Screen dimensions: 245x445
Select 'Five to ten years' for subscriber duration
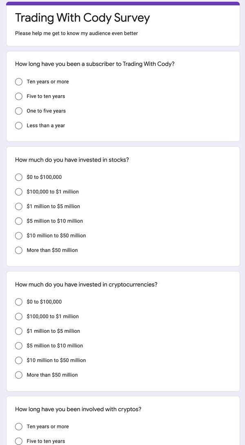18,96
